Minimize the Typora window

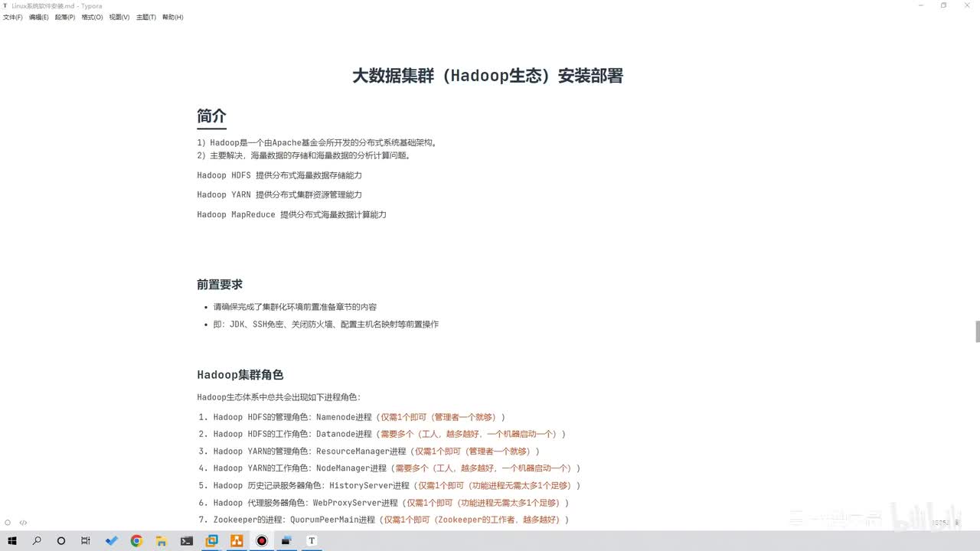[921, 5]
